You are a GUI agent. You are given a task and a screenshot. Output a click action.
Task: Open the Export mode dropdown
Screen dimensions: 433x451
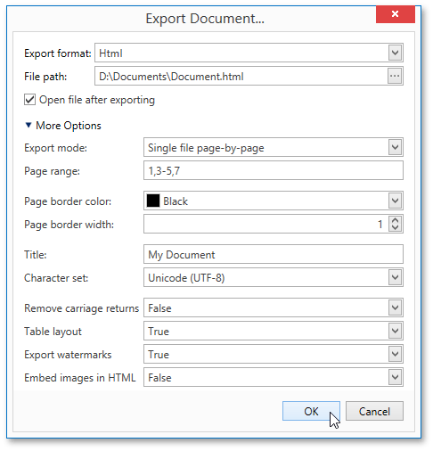coord(395,147)
